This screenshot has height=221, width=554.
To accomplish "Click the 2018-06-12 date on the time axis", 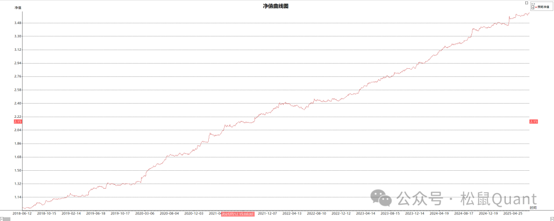I will [x=22, y=213].
